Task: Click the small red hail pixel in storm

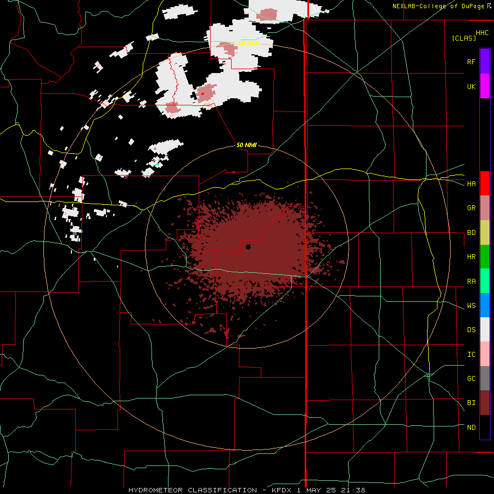Action: pos(203,93)
